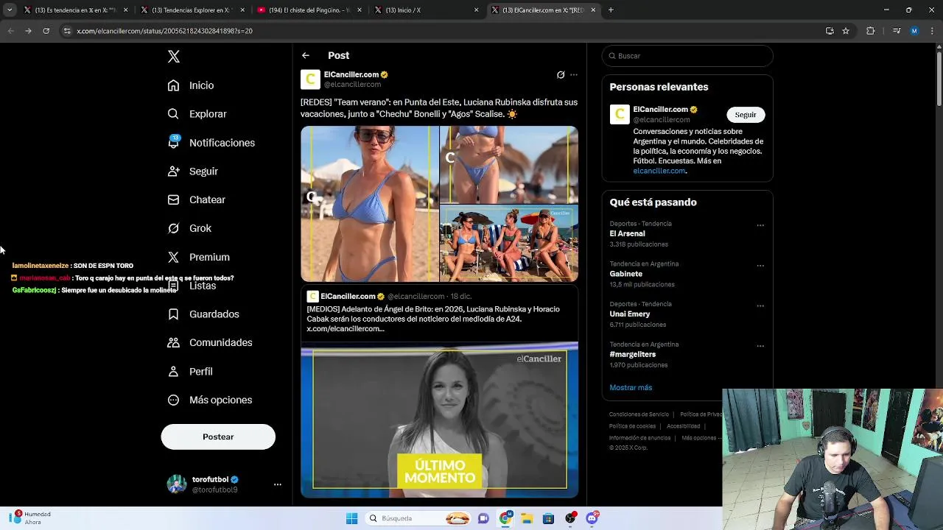Open the top-right beach photo
This screenshot has width=943, height=530.
[509, 164]
